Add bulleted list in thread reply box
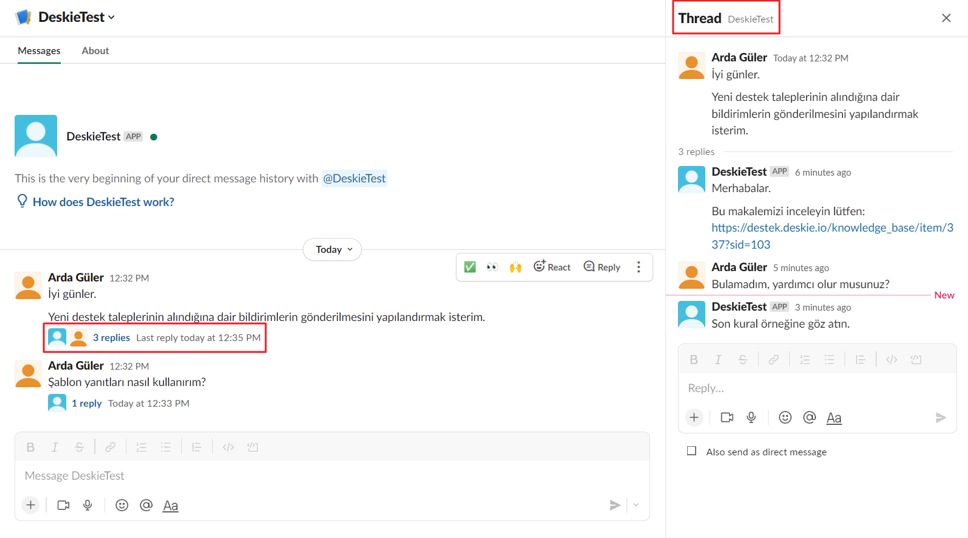Screen dimensions: 968x538 829,360
